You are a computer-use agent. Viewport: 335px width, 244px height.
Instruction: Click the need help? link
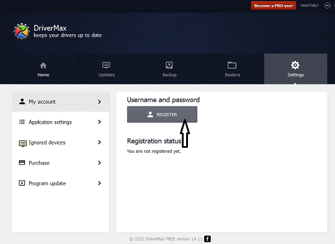pyautogui.click(x=309, y=6)
